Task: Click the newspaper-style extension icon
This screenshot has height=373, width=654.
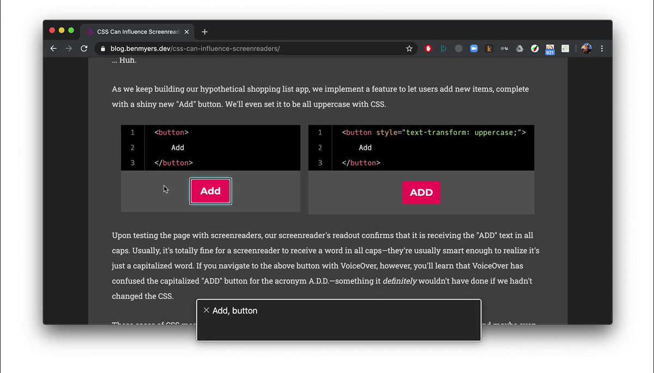Action: pos(565,48)
